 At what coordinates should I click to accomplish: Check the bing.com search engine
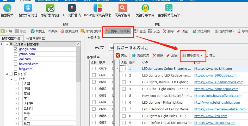pyautogui.click(x=16, y=69)
